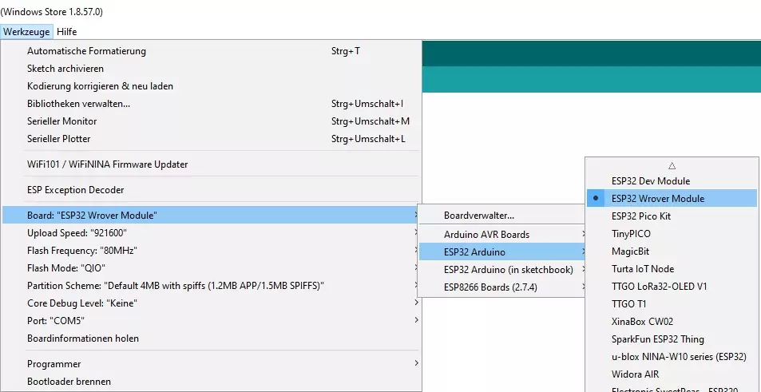Expand ESP32 Arduino (in sketchbook) submenu
The width and height of the screenshot is (761, 392).
pyautogui.click(x=502, y=269)
